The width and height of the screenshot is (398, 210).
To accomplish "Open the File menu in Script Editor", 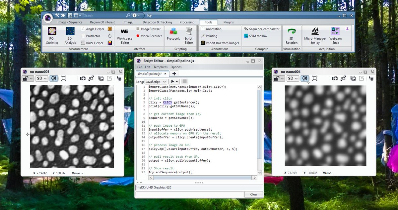I will (x=140, y=67).
